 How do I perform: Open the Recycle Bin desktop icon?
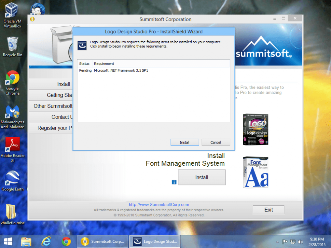coord(12,47)
